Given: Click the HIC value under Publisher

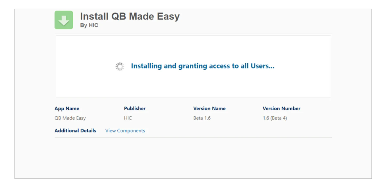Looking at the screenshot, I should (x=128, y=118).
